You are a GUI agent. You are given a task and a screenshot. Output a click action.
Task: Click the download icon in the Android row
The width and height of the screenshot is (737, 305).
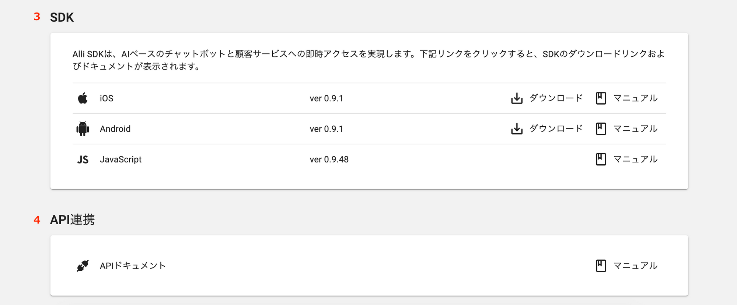coord(517,129)
